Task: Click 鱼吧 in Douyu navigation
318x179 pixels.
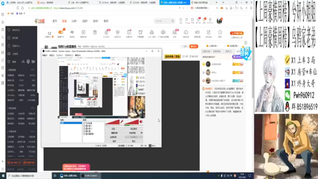Action: [106, 21]
